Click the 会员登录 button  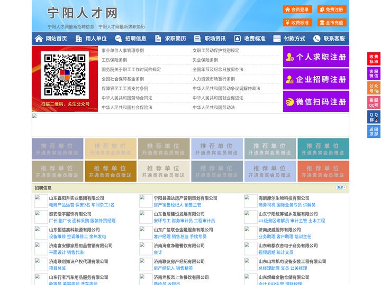click(297, 9)
